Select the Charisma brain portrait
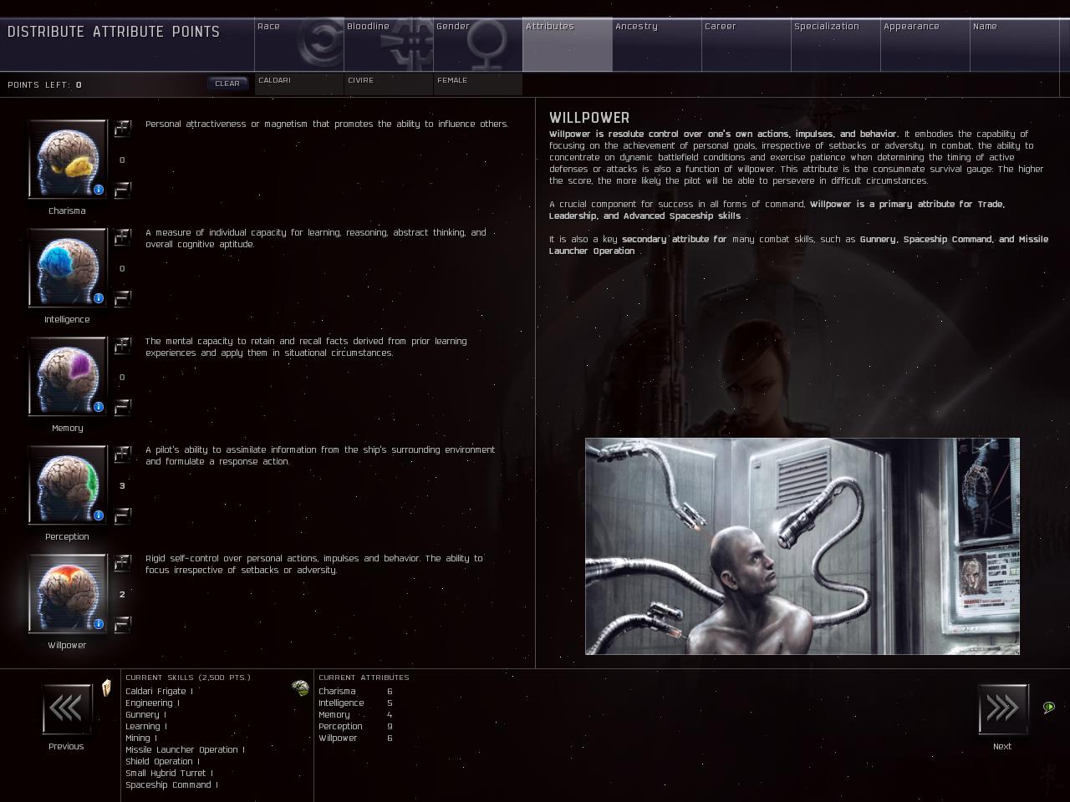Viewport: 1070px width, 802px height. 68,159
